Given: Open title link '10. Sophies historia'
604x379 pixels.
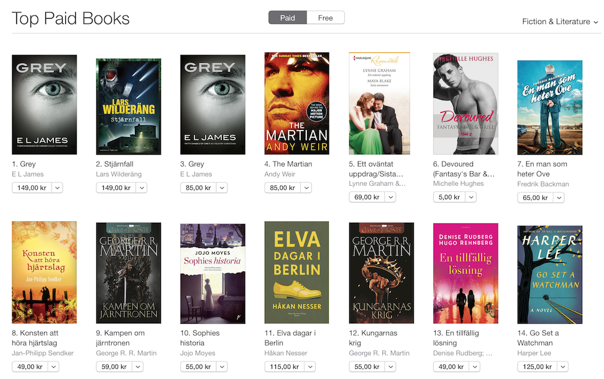Looking at the screenshot, I should 200,338.
